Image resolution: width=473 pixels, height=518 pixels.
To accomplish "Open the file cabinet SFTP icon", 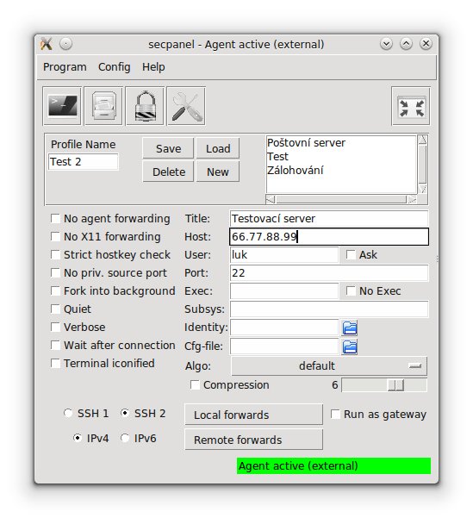I will [103, 106].
